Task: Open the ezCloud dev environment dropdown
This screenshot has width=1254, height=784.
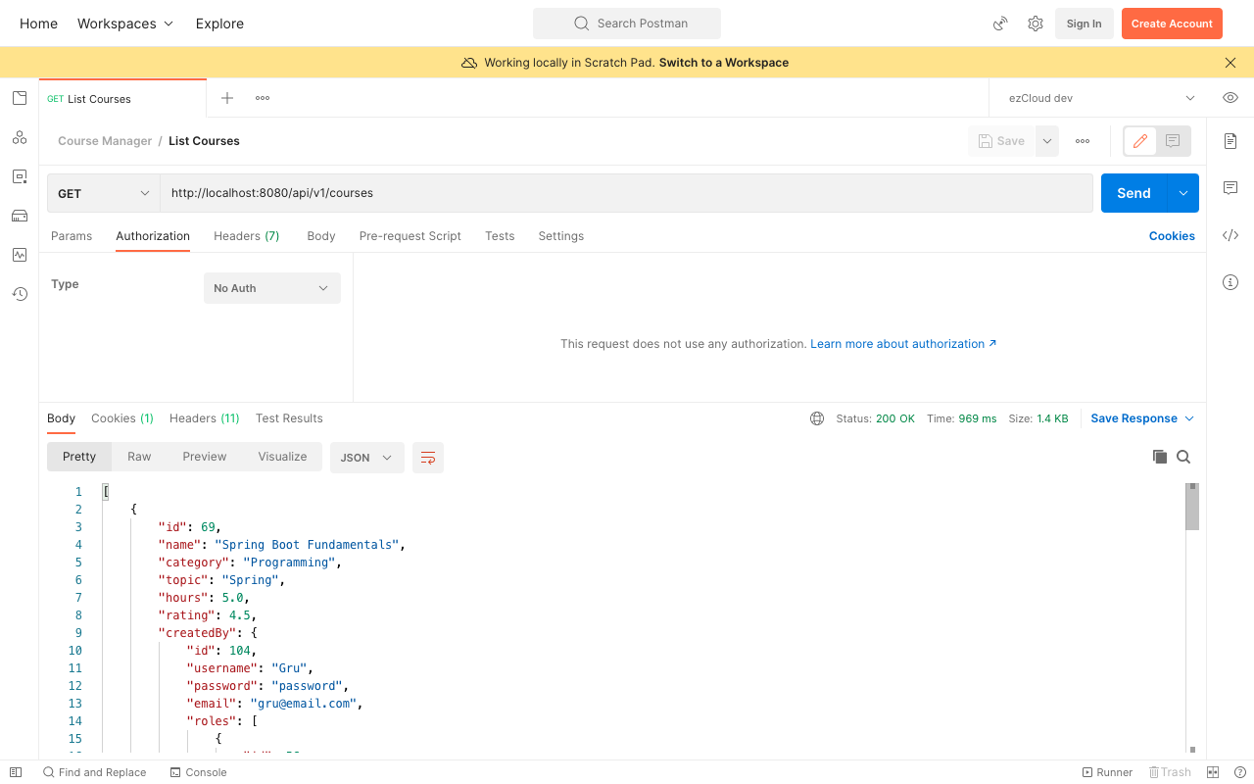Action: (1102, 98)
